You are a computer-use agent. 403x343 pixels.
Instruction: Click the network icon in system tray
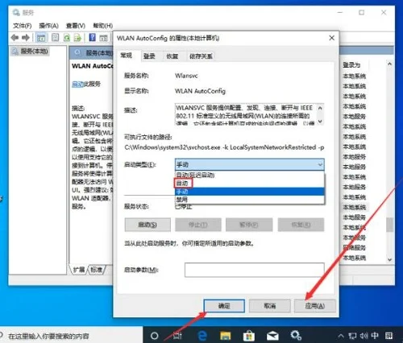(x=352, y=336)
